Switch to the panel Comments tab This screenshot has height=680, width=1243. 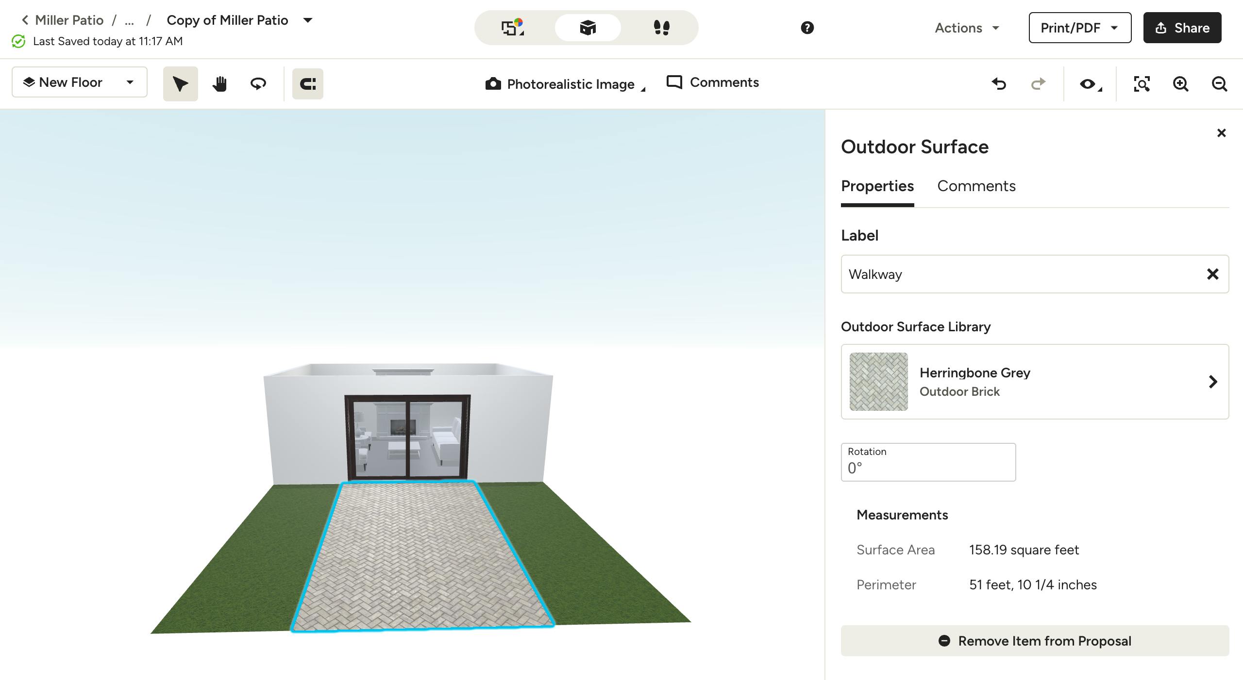tap(976, 186)
